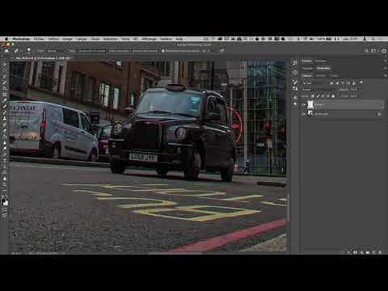
Task: Open the Apple menu
Action: [6, 39]
